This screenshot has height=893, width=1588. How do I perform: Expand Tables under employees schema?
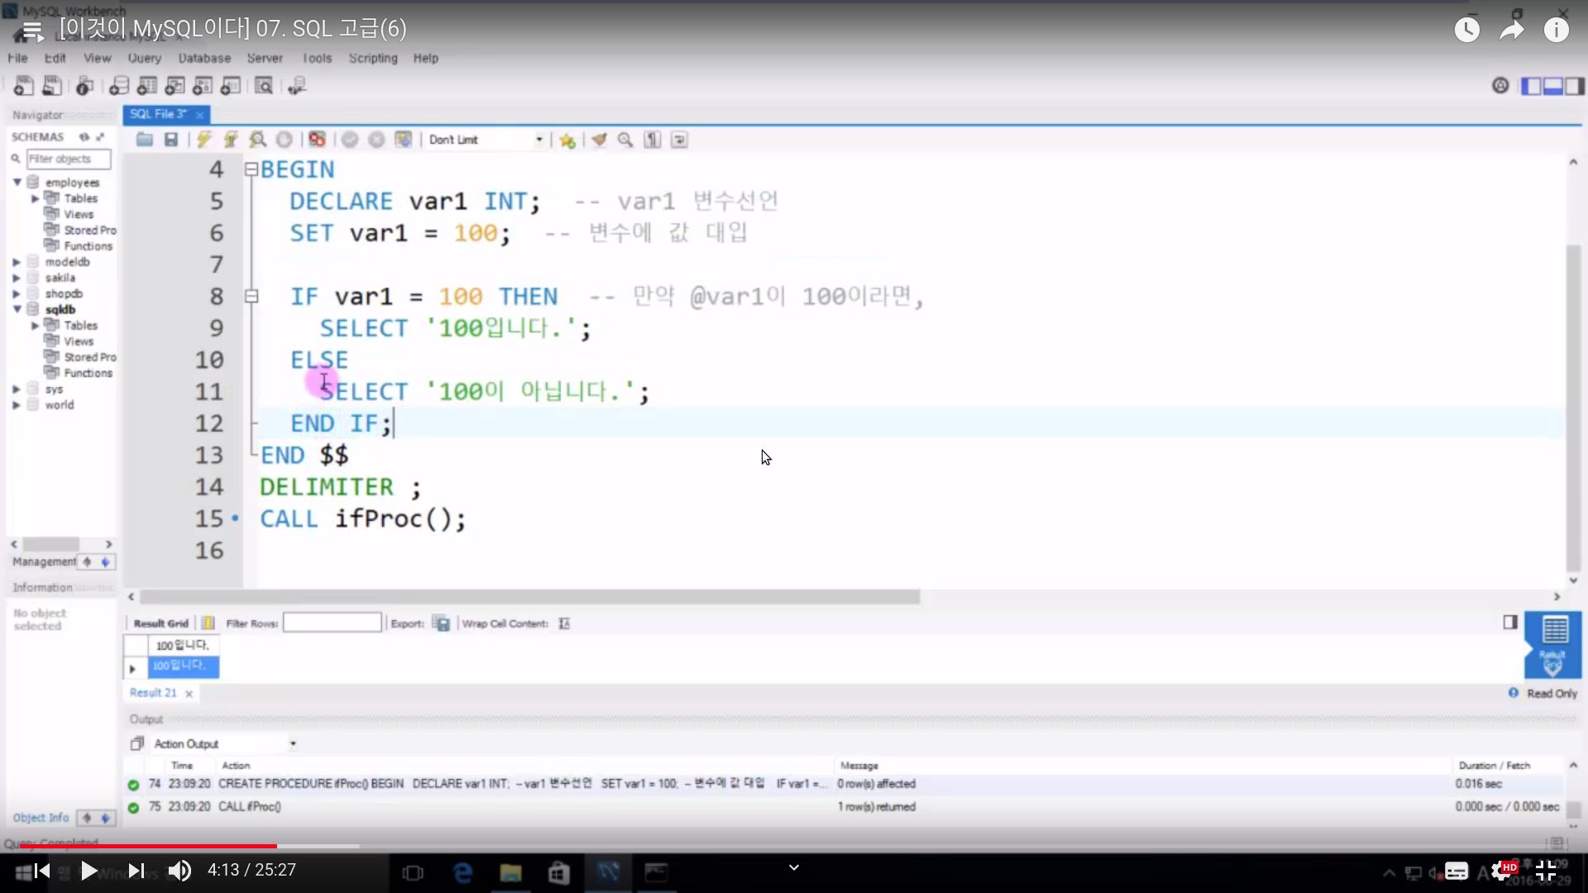pyautogui.click(x=36, y=198)
